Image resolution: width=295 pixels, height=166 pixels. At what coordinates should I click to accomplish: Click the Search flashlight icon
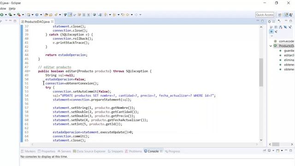tap(56, 15)
